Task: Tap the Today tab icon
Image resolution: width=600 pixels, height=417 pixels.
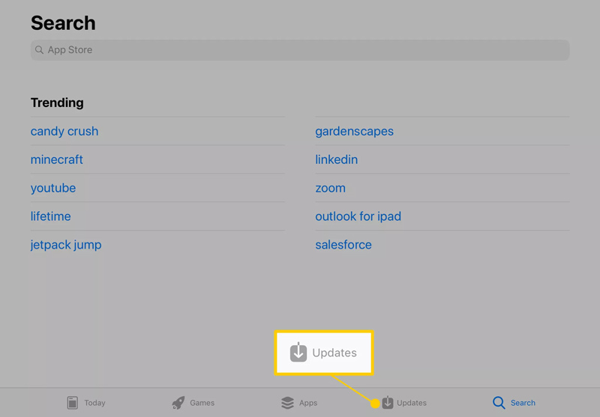Action: [73, 403]
